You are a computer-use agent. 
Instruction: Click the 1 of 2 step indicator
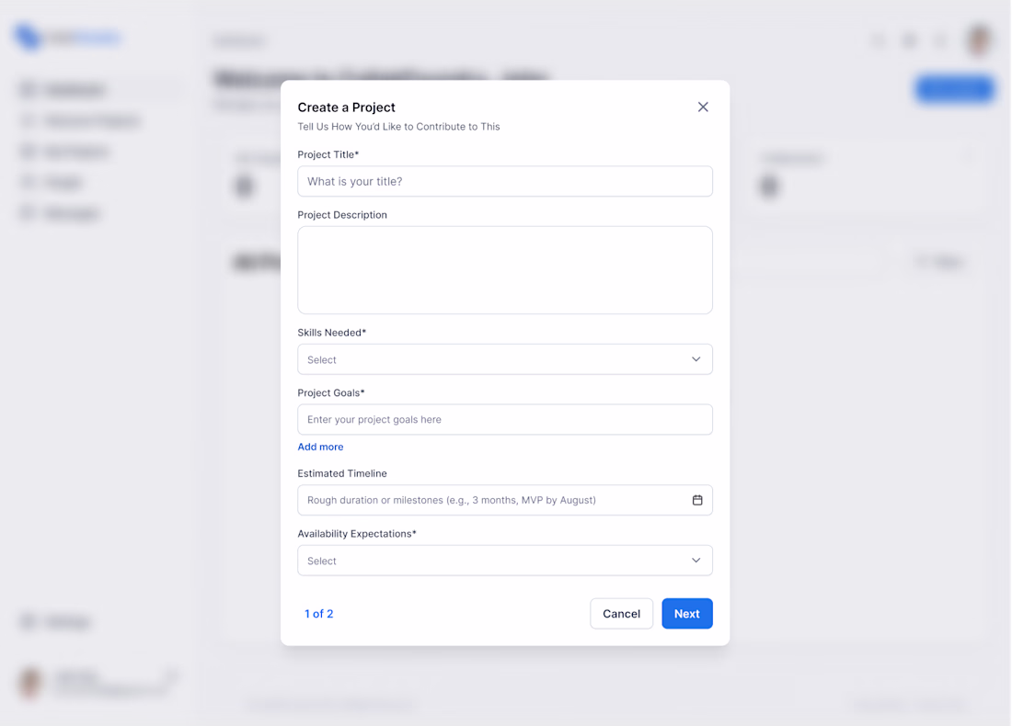pos(319,614)
